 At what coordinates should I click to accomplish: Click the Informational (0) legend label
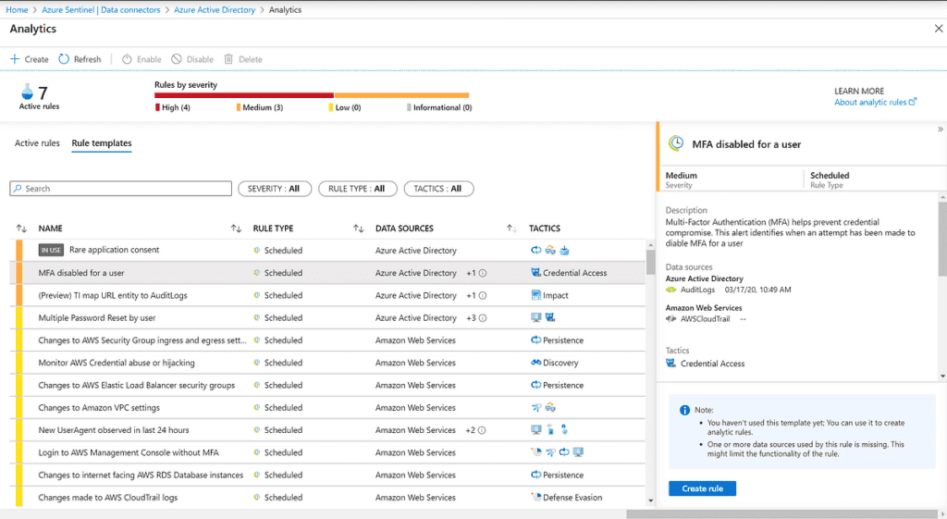coord(443,107)
